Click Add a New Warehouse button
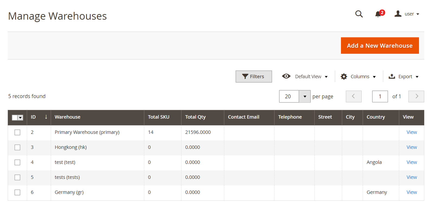433x222 pixels. pyautogui.click(x=380, y=46)
